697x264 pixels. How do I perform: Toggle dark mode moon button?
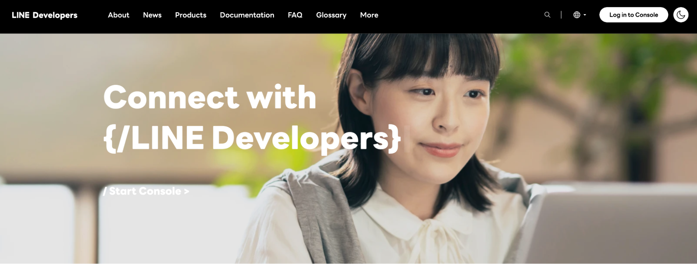681,15
